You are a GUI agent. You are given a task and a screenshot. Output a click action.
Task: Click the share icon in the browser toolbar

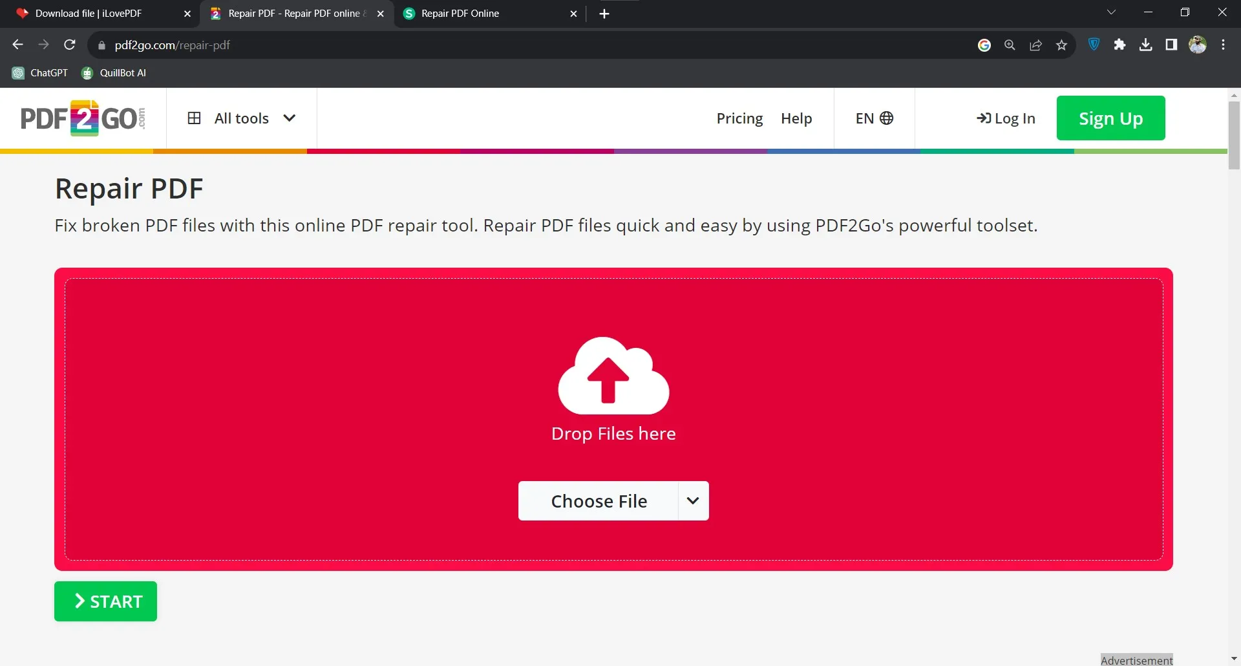pos(1035,45)
